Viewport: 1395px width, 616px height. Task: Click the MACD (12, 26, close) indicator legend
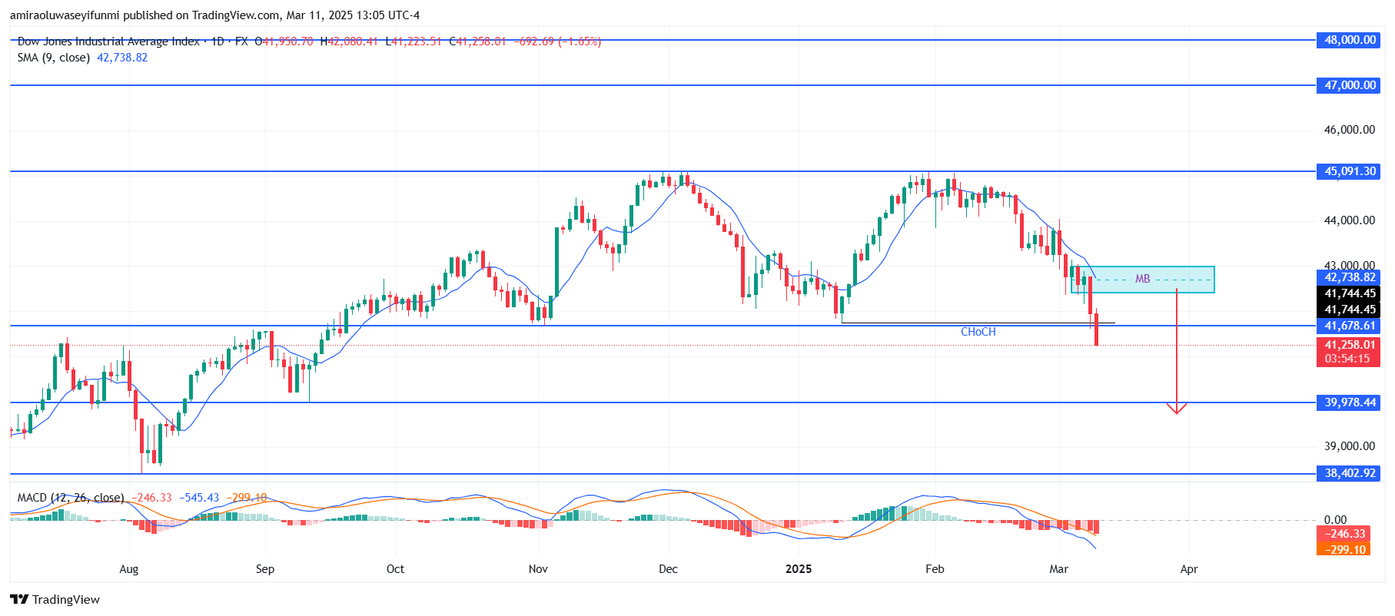point(71,498)
